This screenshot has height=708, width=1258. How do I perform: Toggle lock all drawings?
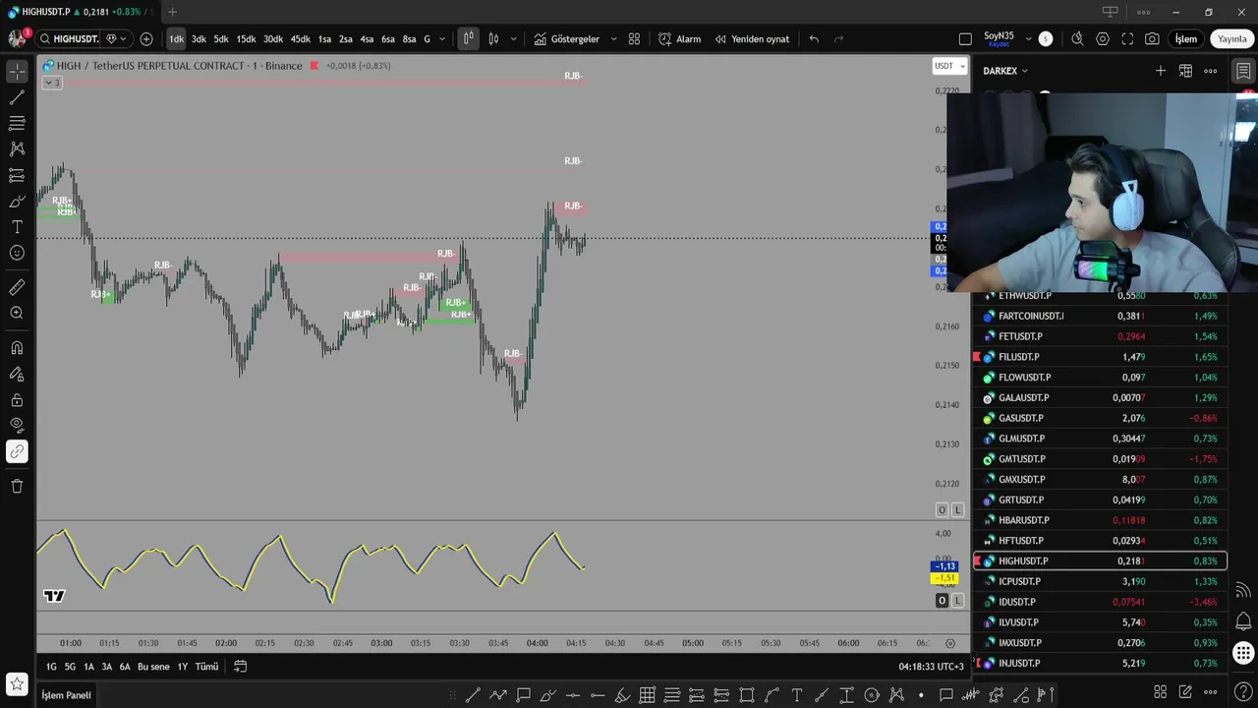coord(17,400)
